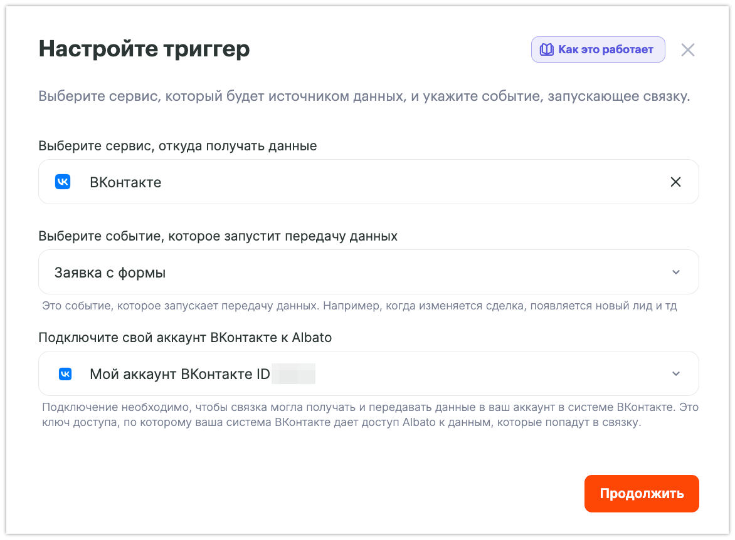This screenshot has width=735, height=540.
Task: Click the hint text below the event dropdown
Action: tap(359, 306)
